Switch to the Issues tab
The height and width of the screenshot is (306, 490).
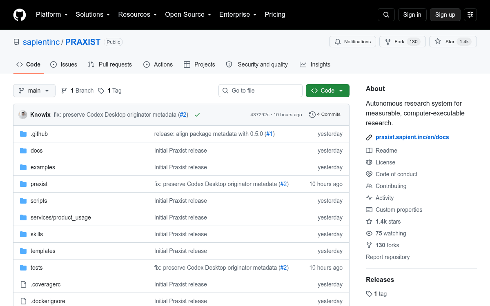pos(64,64)
